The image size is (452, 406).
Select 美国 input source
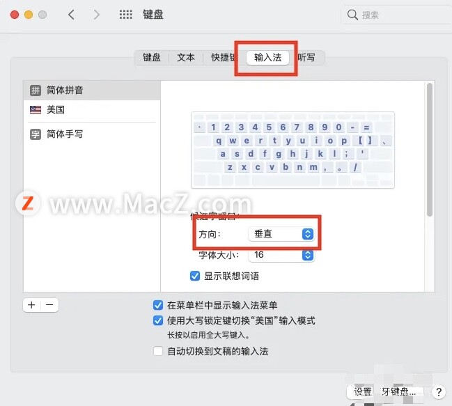[92, 110]
